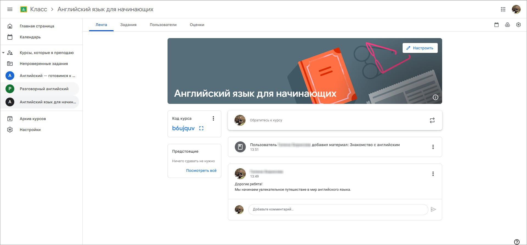Open options menu for material post
527x245 pixels.
pyautogui.click(x=433, y=147)
